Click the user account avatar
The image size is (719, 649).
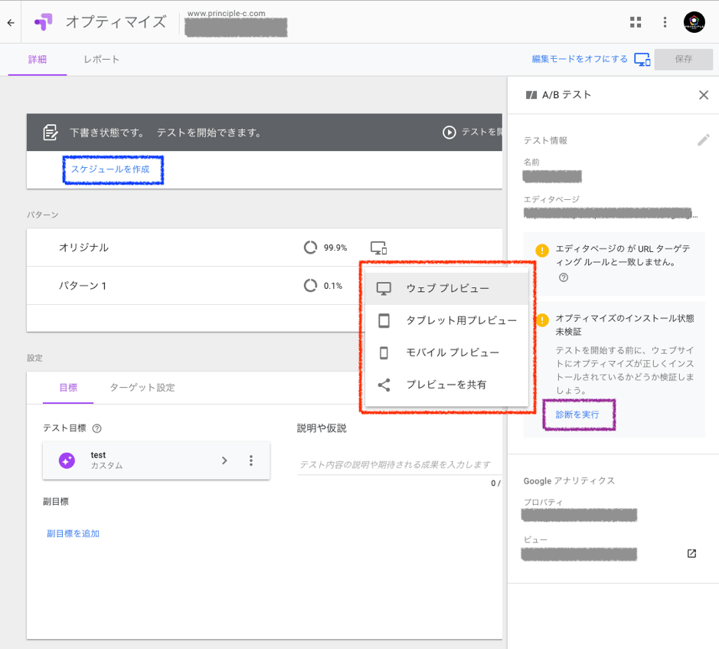pos(694,22)
